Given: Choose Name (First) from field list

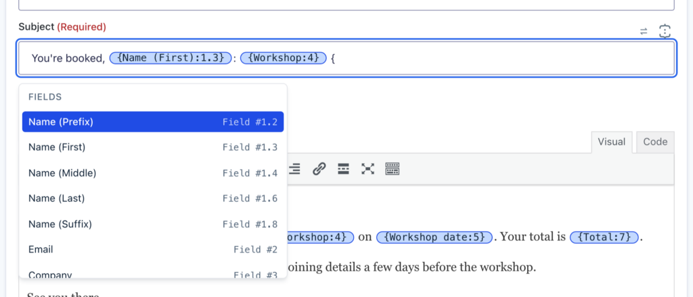Looking at the screenshot, I should tap(153, 147).
